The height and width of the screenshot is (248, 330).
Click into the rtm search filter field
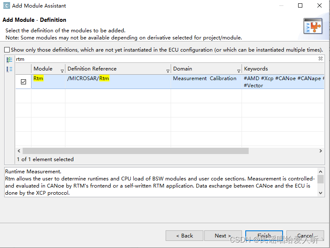pos(164,60)
